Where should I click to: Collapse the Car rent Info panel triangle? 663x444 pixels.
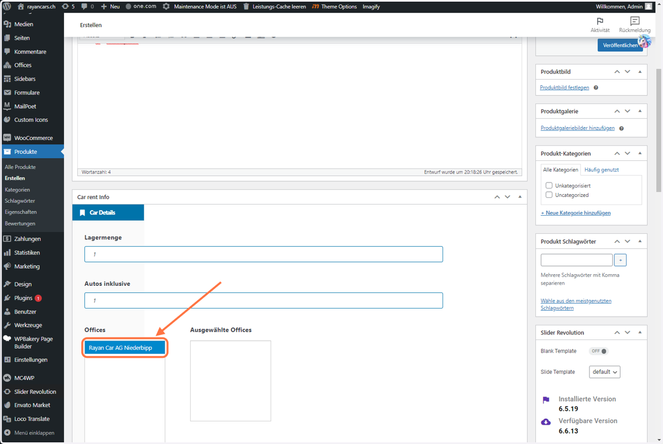click(x=520, y=197)
